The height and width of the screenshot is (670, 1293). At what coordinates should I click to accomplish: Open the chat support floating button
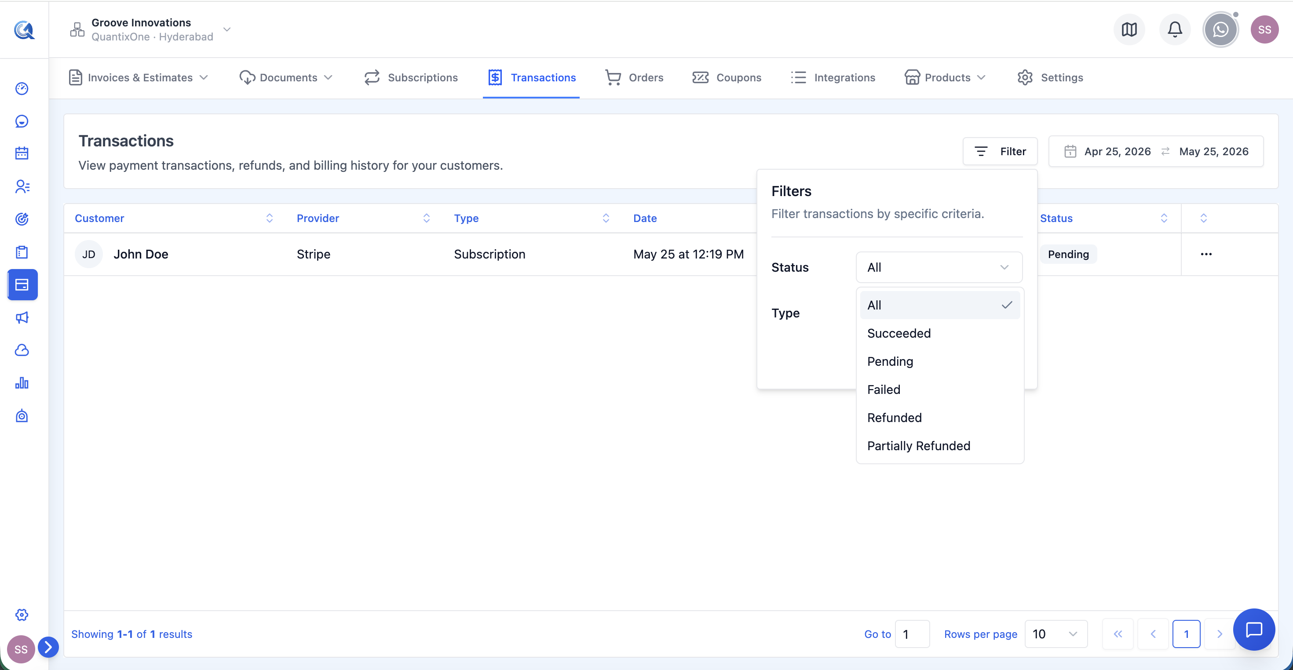(1254, 630)
